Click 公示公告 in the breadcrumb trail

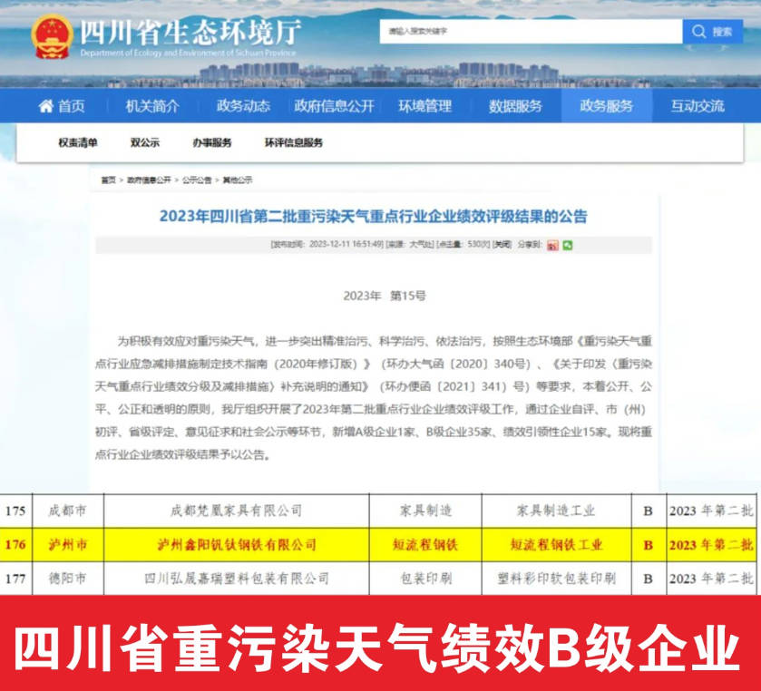(197, 180)
